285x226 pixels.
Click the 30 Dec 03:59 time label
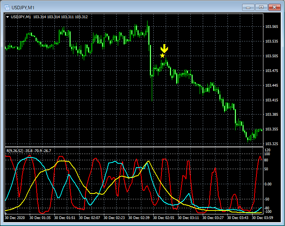[x=263, y=218]
